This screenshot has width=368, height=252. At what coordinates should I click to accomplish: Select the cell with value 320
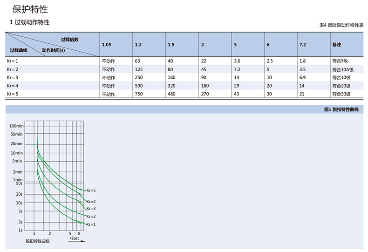pyautogui.click(x=171, y=86)
